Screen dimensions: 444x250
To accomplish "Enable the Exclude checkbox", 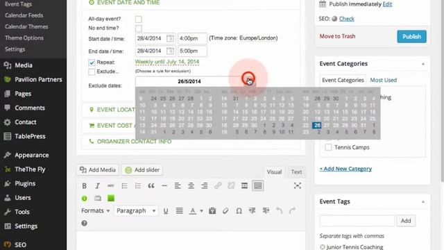I will [92, 72].
